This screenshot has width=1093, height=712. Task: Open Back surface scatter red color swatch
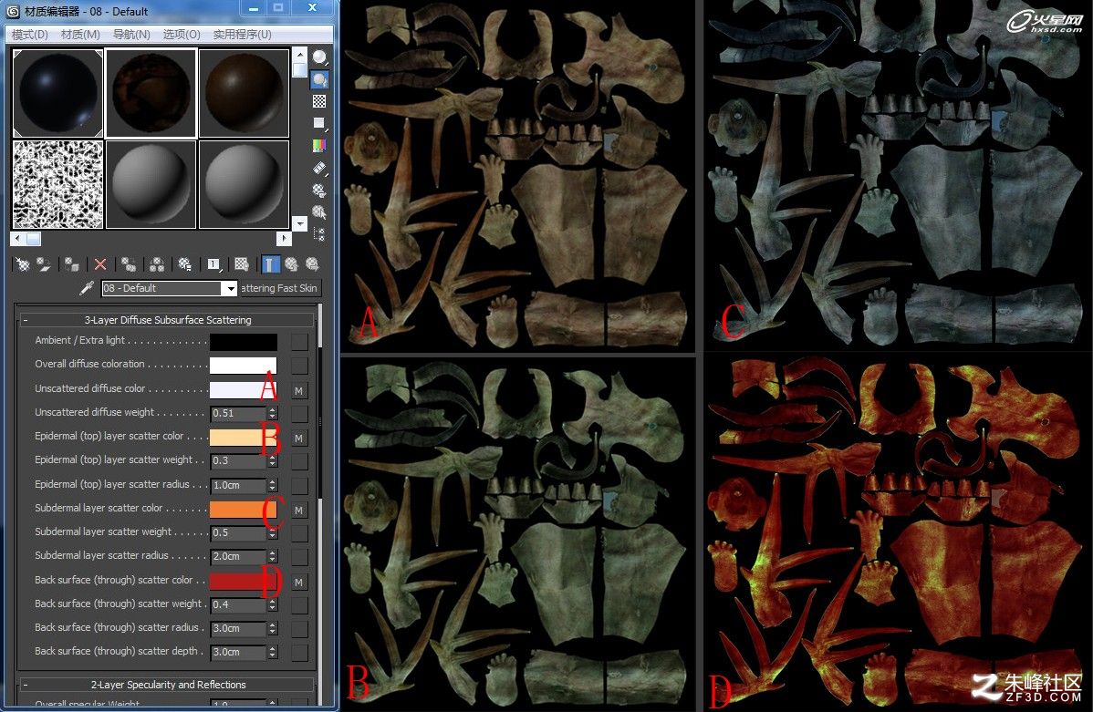pos(244,581)
